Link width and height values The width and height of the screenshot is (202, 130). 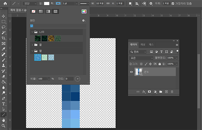(108, 3)
